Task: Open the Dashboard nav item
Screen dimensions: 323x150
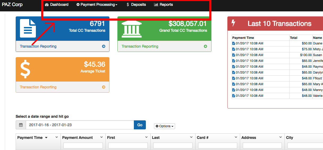Action: [x=57, y=4]
